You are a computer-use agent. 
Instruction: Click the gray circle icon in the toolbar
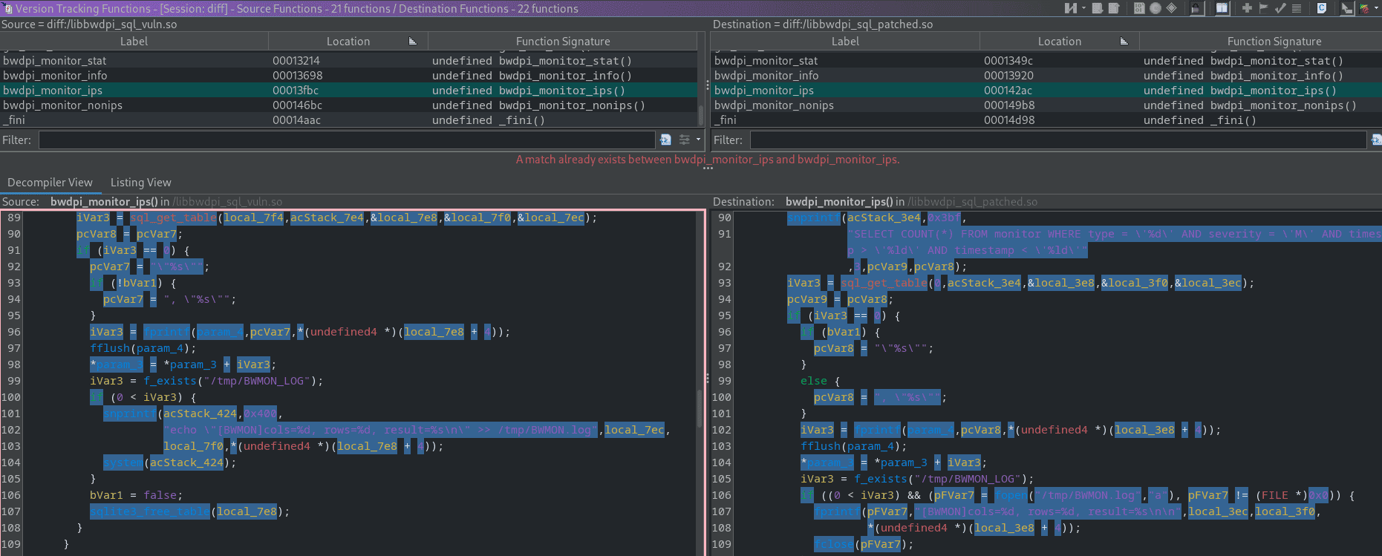coord(1156,8)
